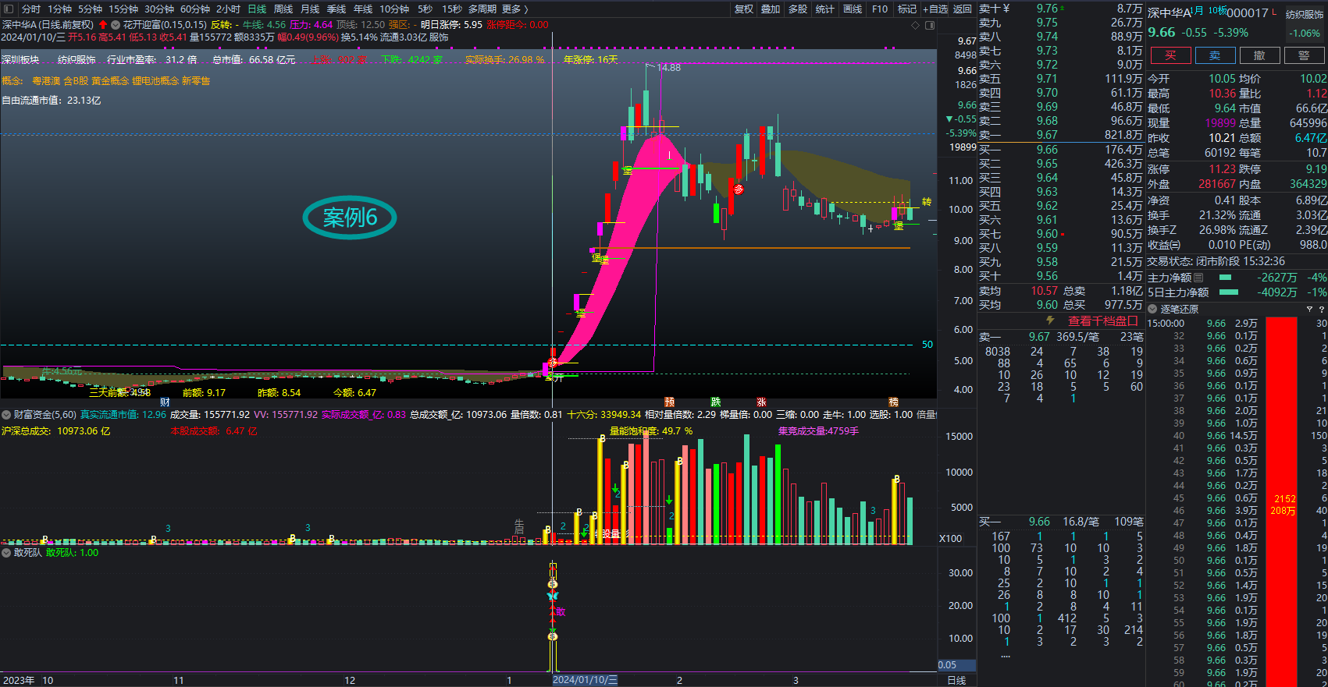Screen dimensions: 1328x687
Task: Toggle the chart side panel icon
Action: (x=930, y=25)
